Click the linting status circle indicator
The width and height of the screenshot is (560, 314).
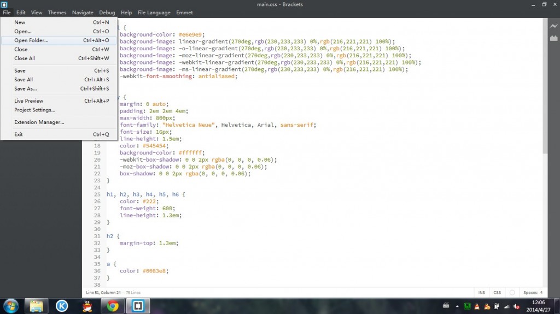pos(512,293)
